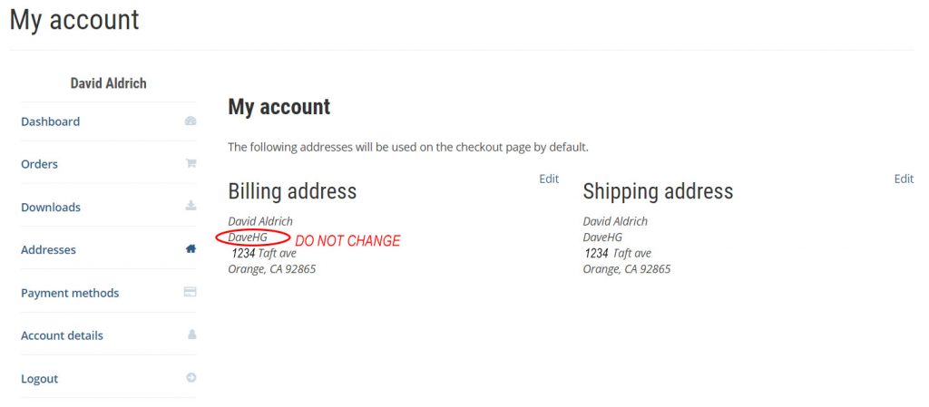Edit the shipping address
The height and width of the screenshot is (407, 929).
tap(904, 179)
